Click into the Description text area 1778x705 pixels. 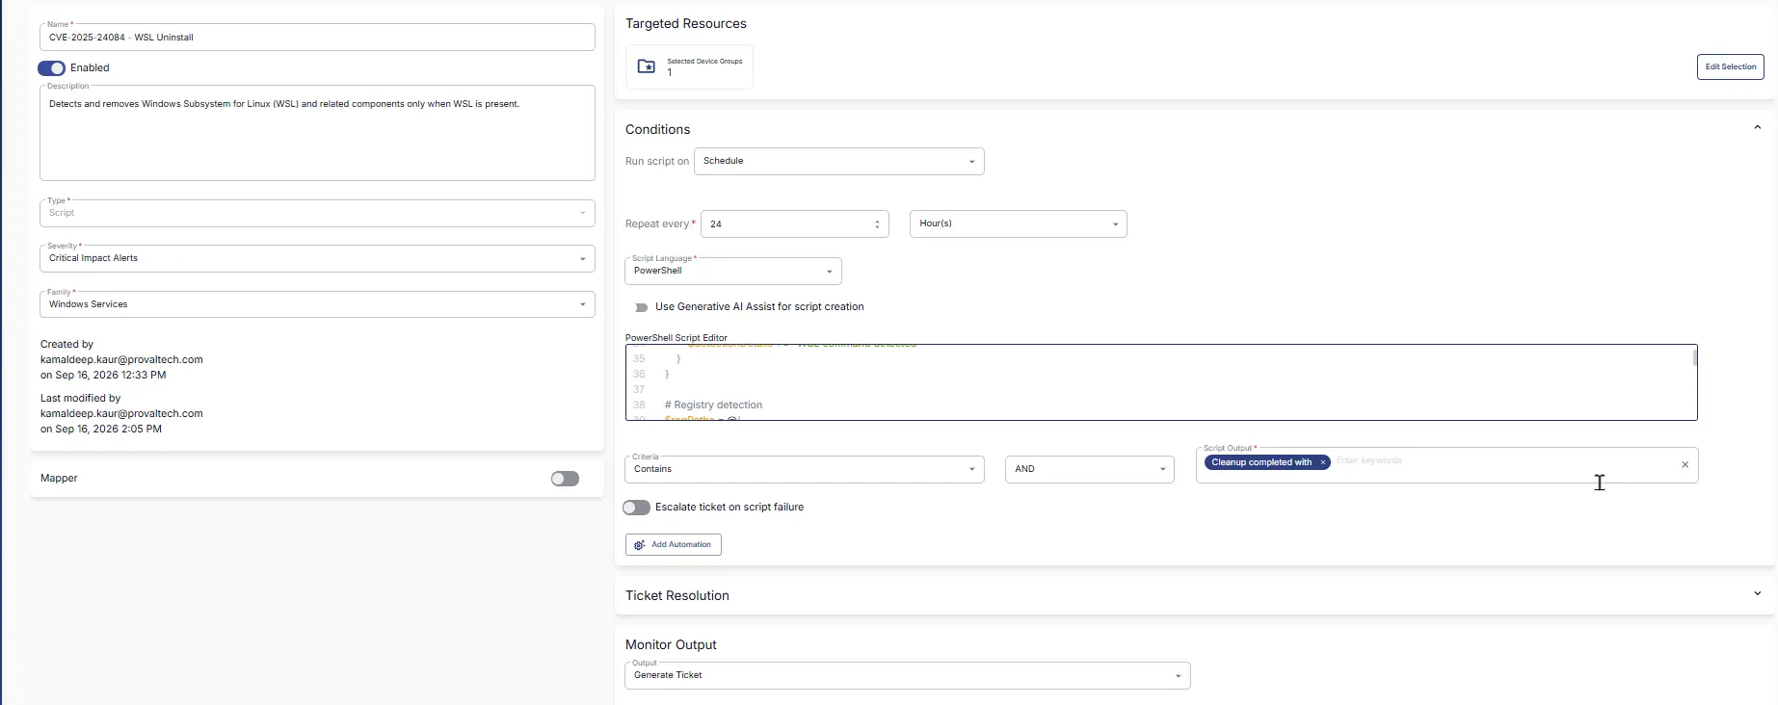317,133
